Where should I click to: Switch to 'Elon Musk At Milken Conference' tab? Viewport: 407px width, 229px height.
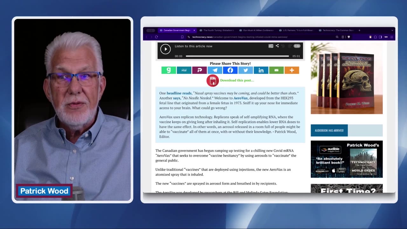(x=256, y=30)
